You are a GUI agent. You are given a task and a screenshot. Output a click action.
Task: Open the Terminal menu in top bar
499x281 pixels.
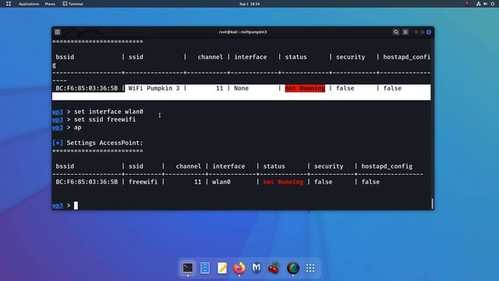click(x=73, y=4)
